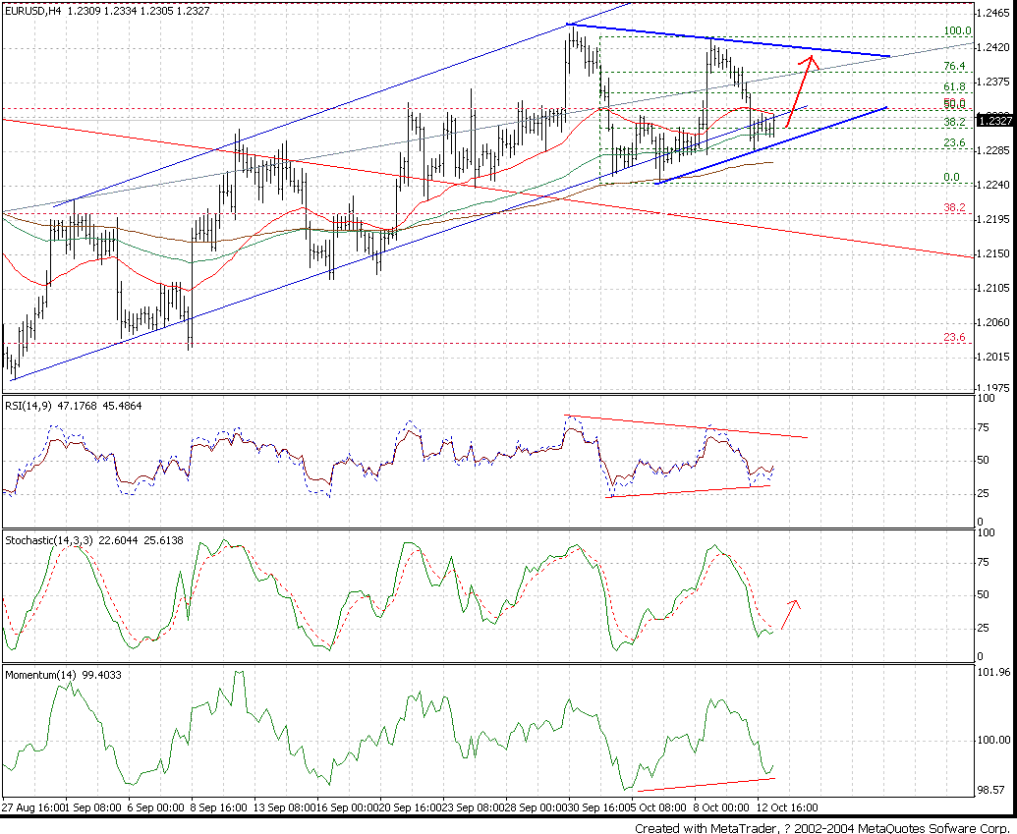Click the 5 Oct 08:00 time label
Screen dimensions: 1017x834
[x=657, y=808]
